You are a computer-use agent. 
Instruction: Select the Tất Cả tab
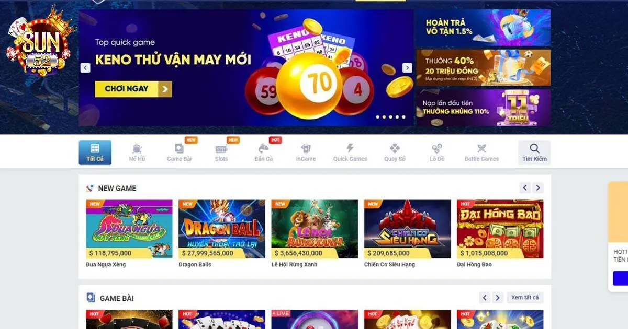(x=95, y=152)
